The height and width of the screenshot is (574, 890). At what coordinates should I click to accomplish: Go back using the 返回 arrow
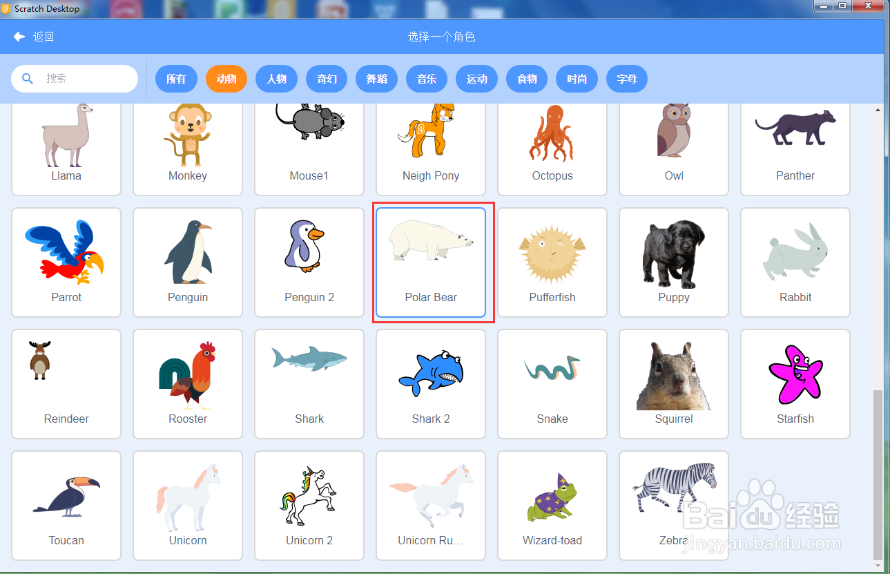pyautogui.click(x=19, y=37)
